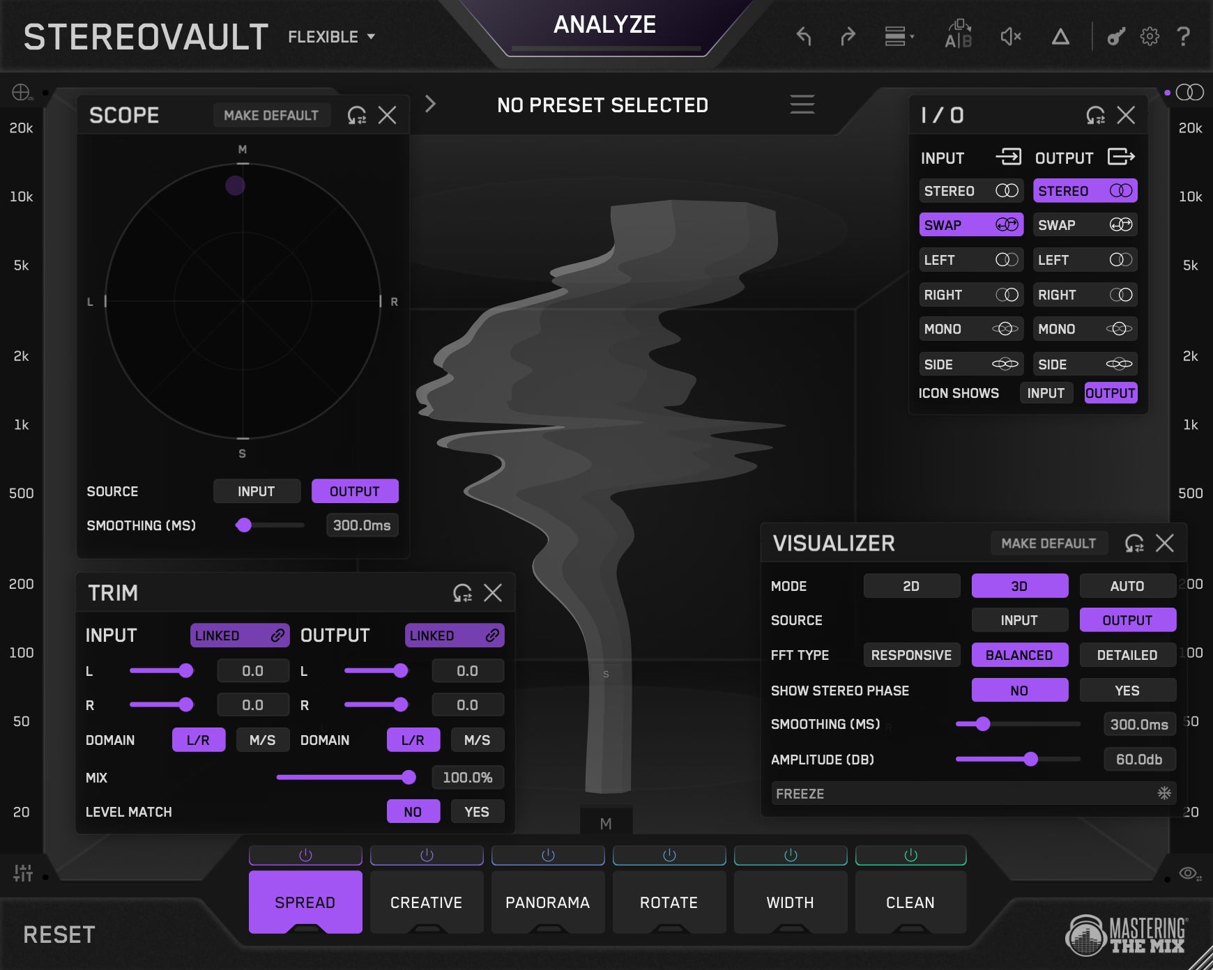Reset the Visualizer panel with its reset icon
Viewport: 1213px width, 970px height.
tap(1134, 543)
